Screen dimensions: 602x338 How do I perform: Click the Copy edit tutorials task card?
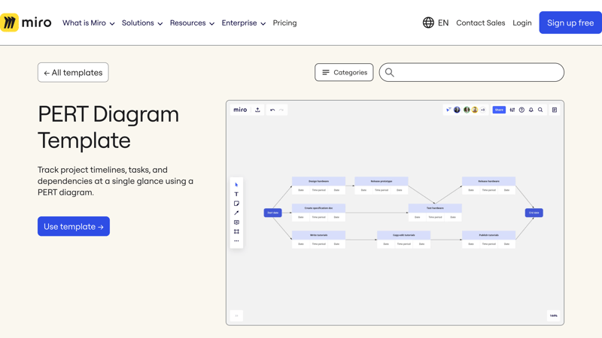point(403,240)
